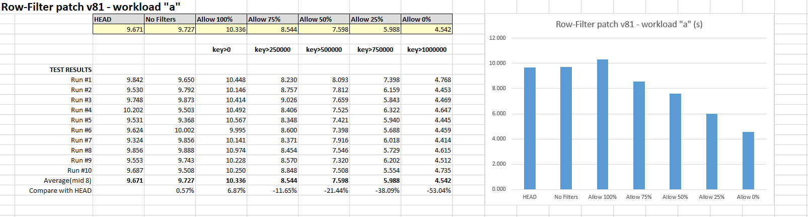The height and width of the screenshot is (217, 808).
Task: Click the yellow summary cell under Allow 0% header
Action: point(426,29)
